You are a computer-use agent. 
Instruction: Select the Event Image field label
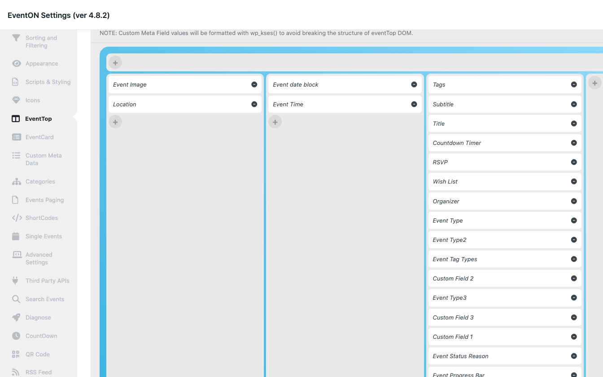(x=130, y=84)
